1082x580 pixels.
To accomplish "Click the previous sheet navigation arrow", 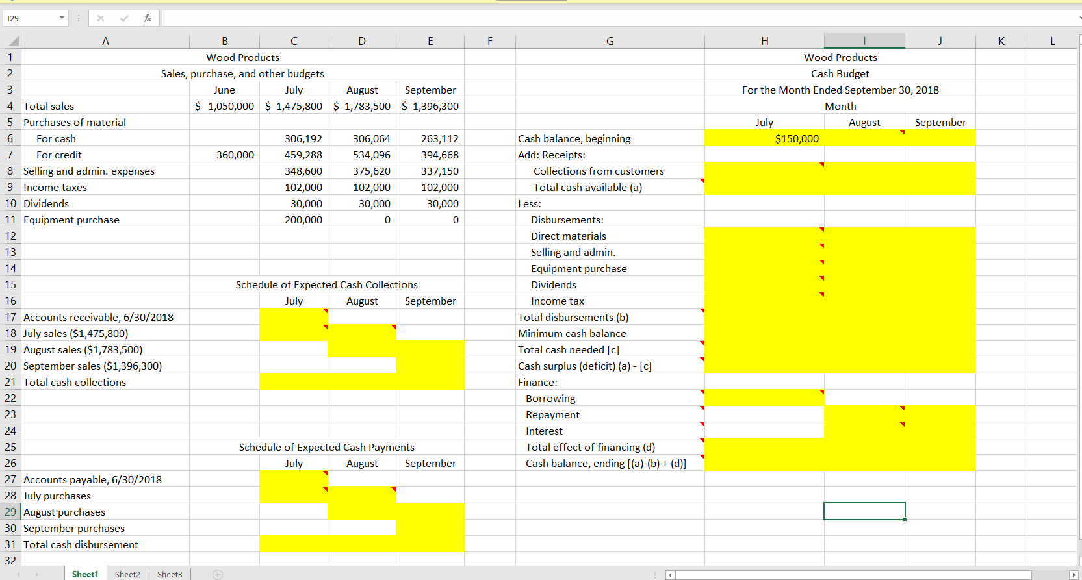I will point(19,574).
